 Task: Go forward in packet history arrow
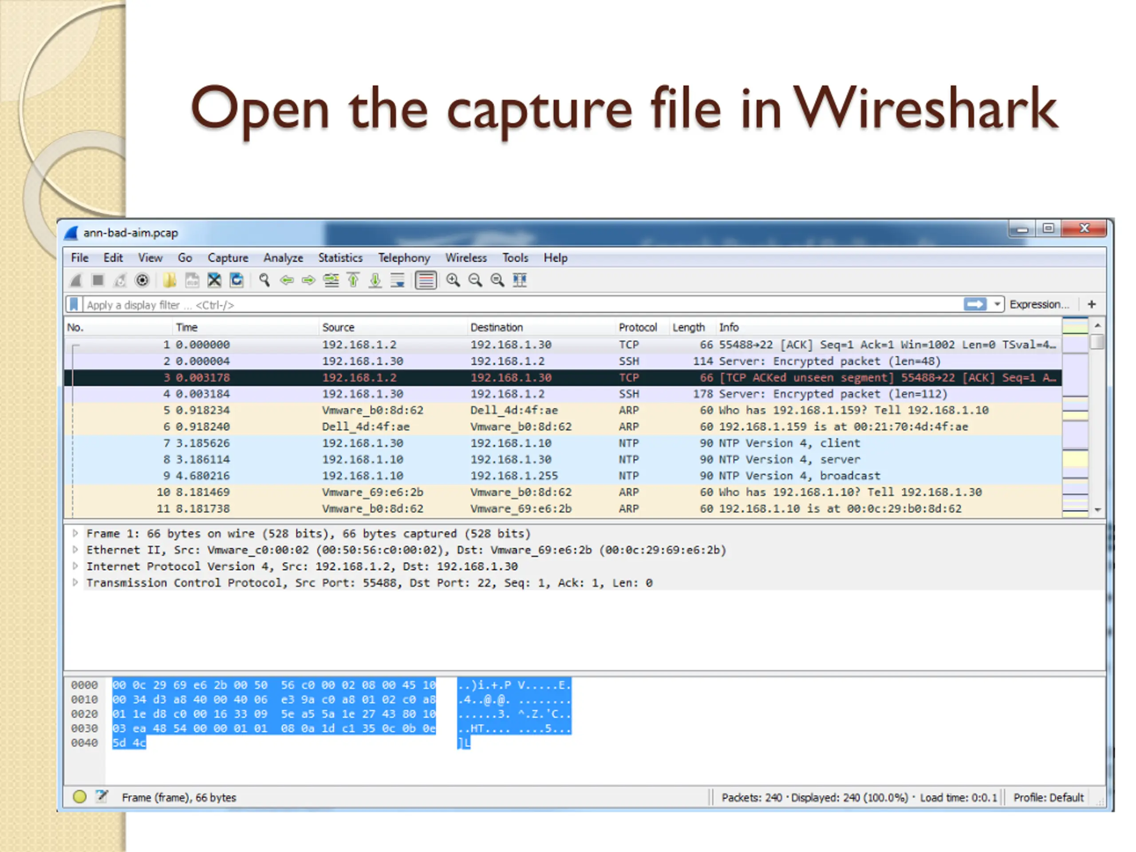click(x=308, y=280)
